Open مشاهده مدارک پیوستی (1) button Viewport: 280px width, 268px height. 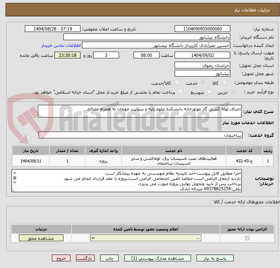(x=158, y=258)
